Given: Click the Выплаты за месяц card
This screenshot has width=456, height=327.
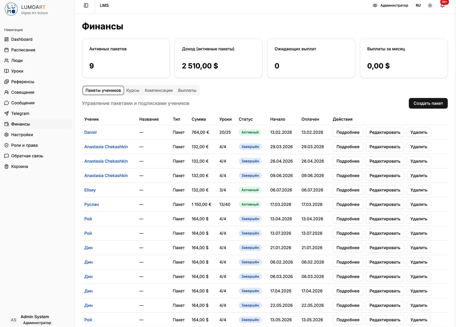Looking at the screenshot, I should (404, 58).
